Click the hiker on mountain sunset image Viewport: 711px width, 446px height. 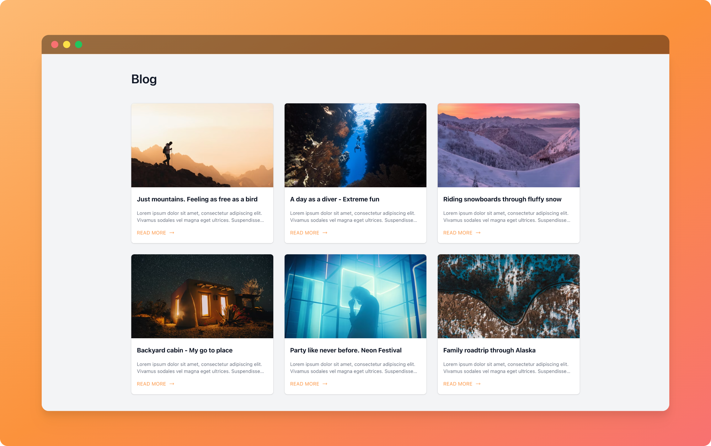click(x=202, y=145)
